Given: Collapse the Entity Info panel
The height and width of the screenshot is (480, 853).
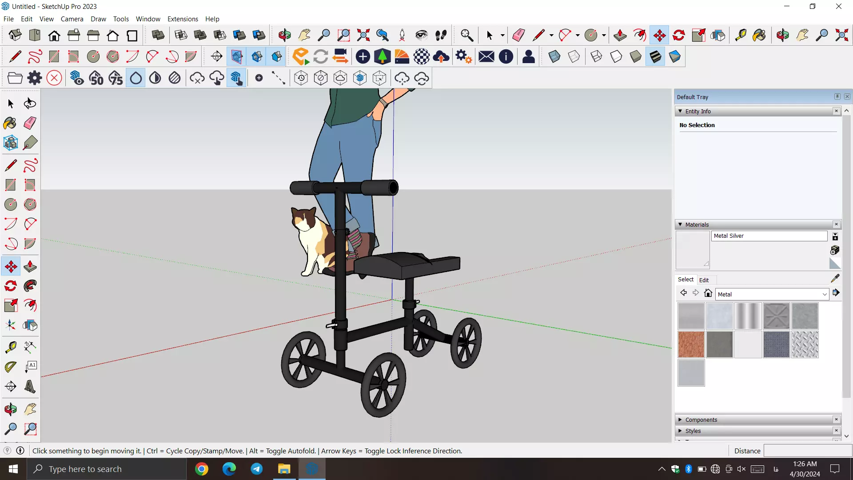Looking at the screenshot, I should click(x=680, y=111).
